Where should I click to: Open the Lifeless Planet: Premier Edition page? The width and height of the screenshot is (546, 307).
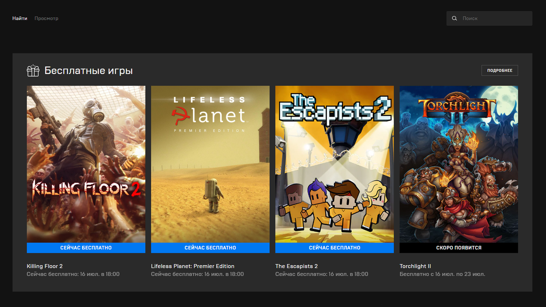192,266
